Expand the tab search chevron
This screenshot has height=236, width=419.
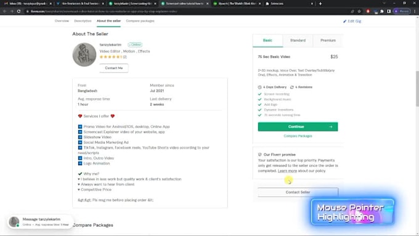[384, 3]
